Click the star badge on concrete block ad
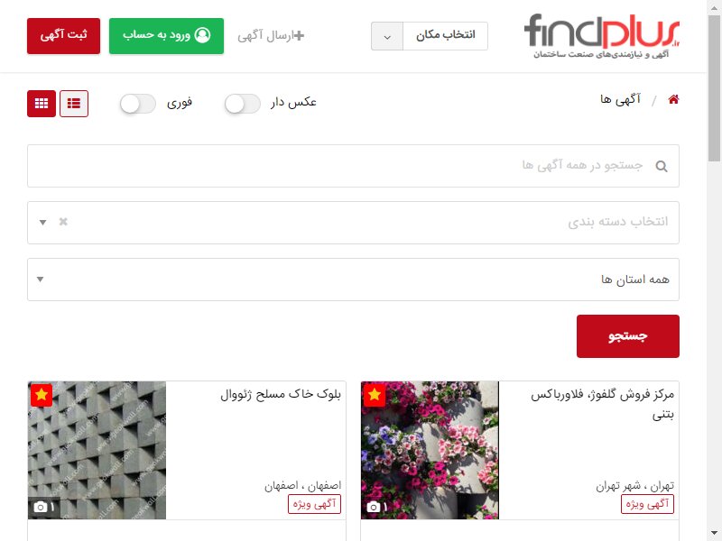722x541 pixels. pos(42,395)
